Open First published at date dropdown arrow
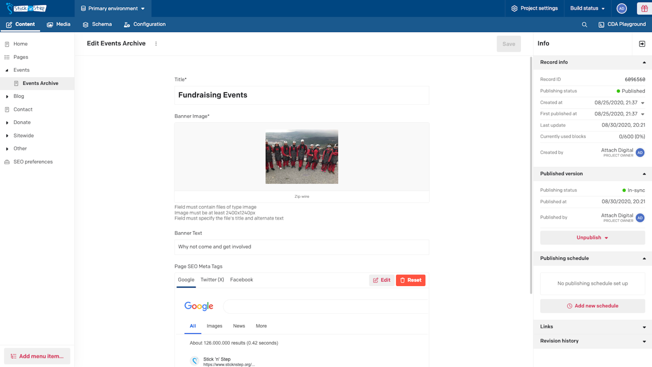This screenshot has height=367, width=652. coord(643,114)
